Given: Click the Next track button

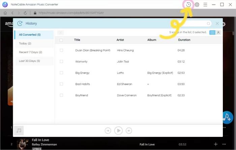Looking at the screenshot, I should click(129, 130).
